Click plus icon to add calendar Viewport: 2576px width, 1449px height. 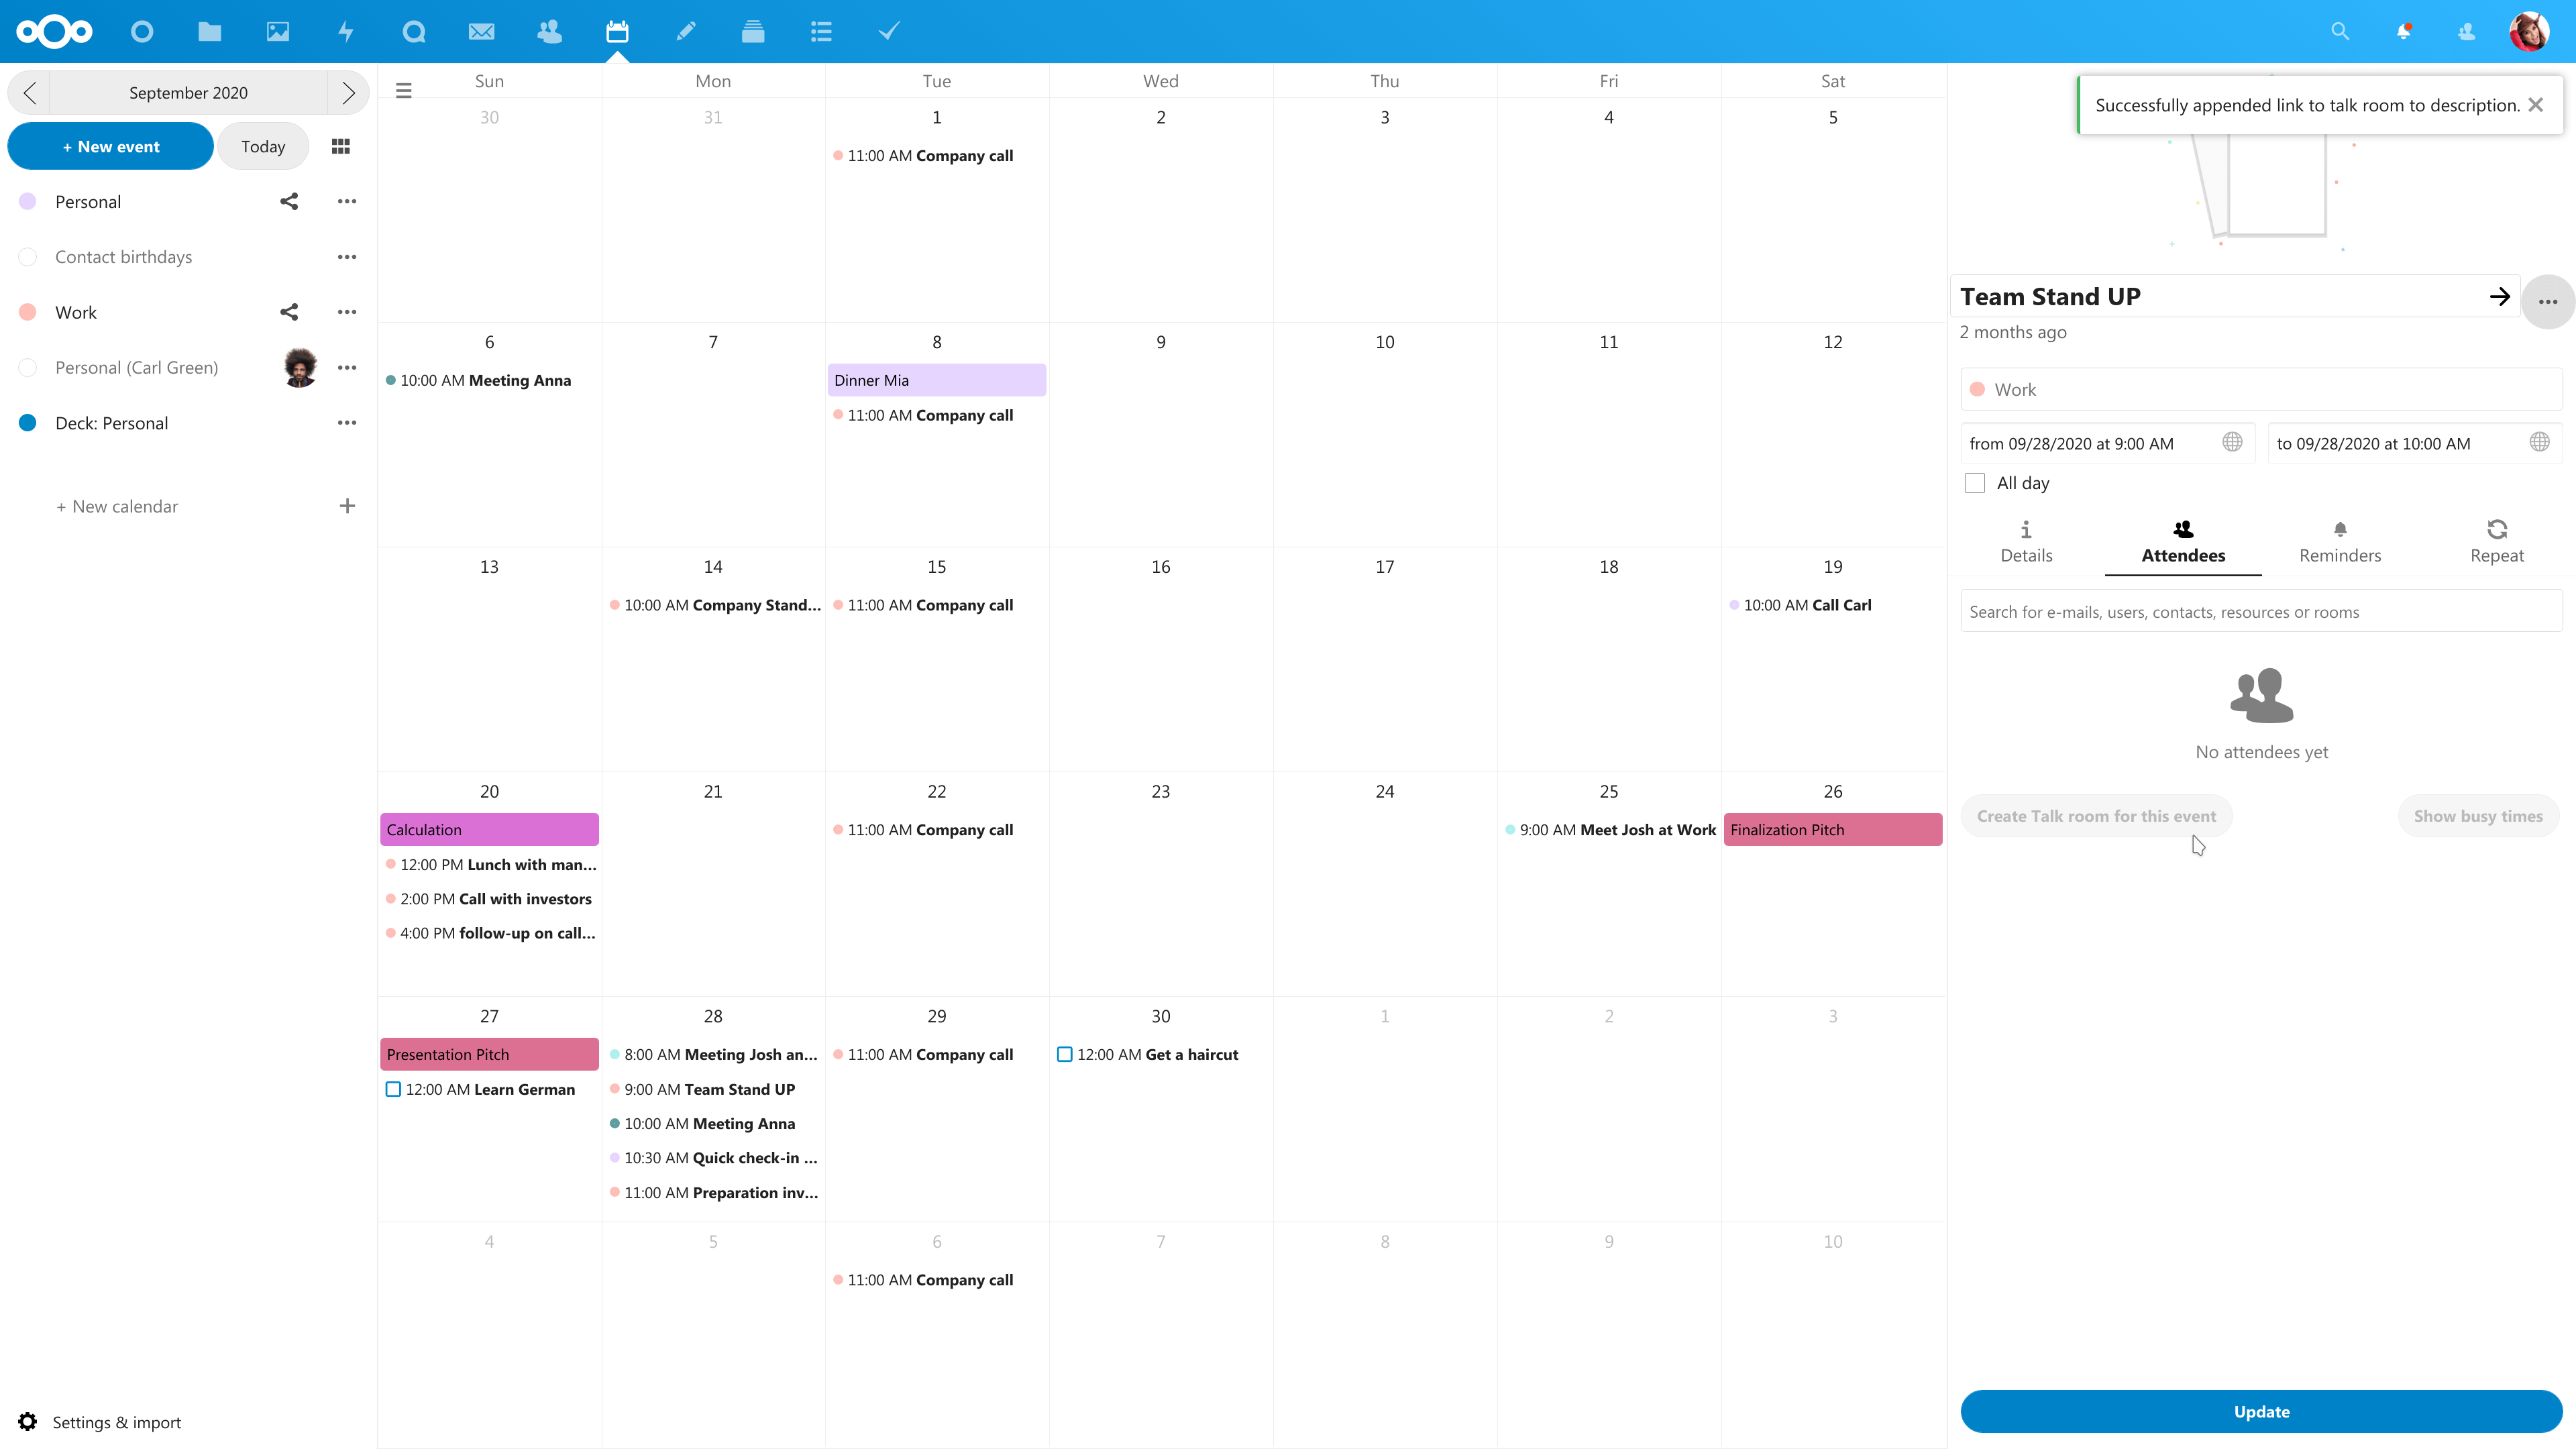[347, 506]
